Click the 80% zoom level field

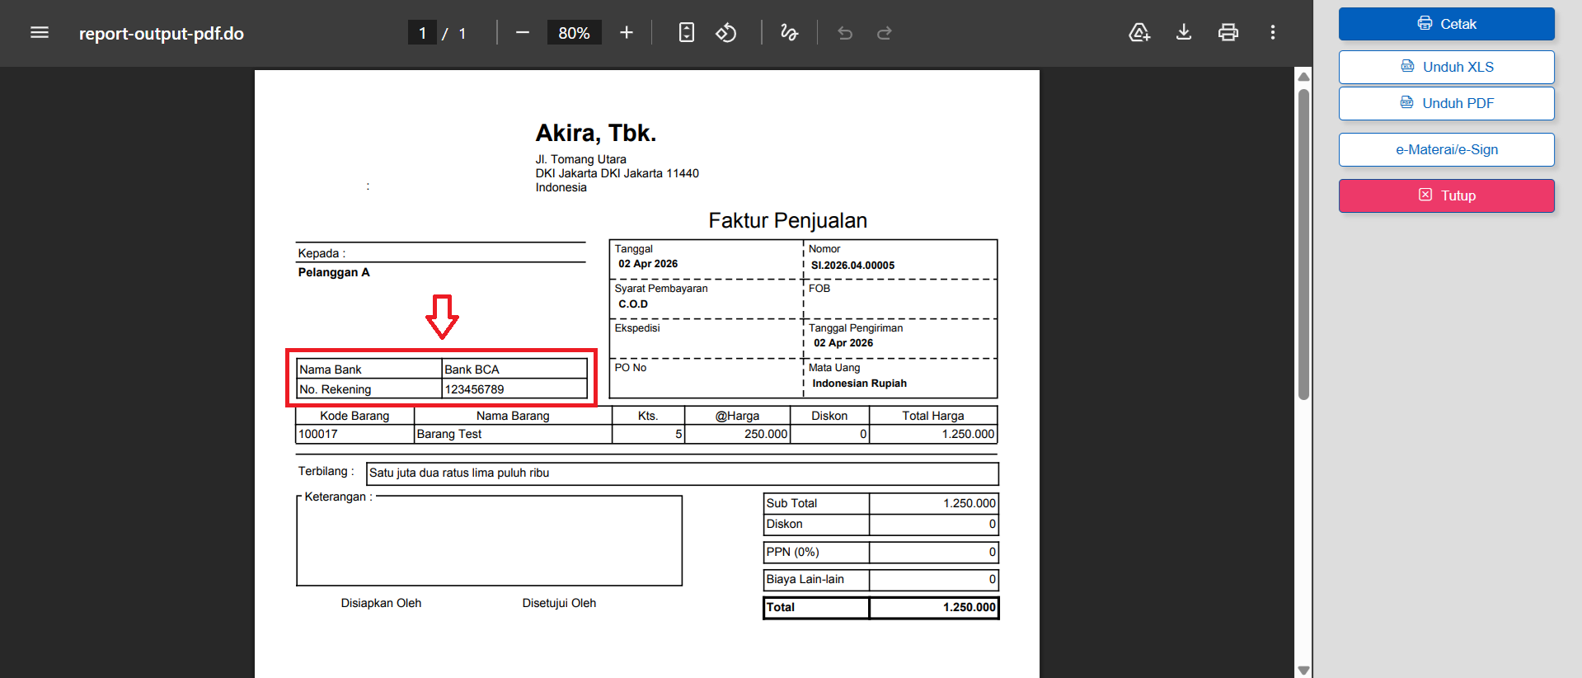[x=574, y=33]
